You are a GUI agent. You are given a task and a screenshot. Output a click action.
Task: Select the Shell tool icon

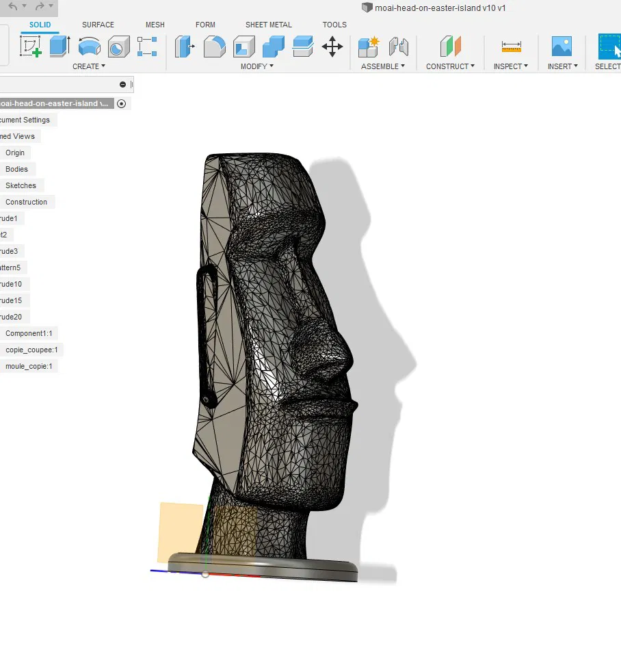pyautogui.click(x=244, y=46)
